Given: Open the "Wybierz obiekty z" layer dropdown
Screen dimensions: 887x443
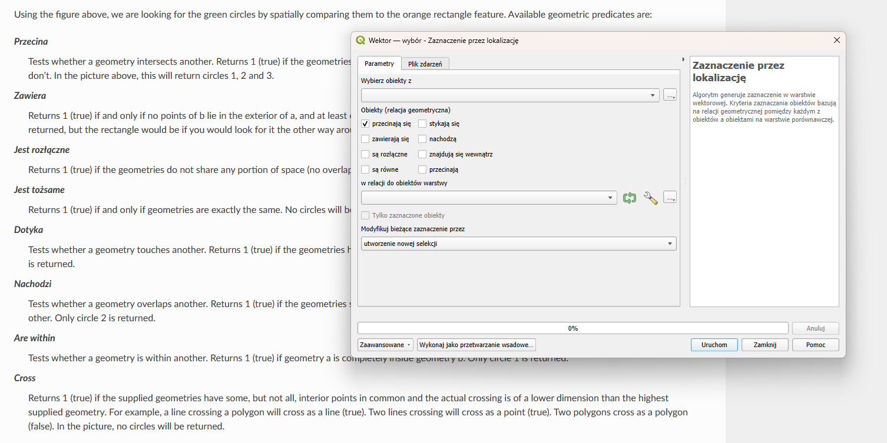Looking at the screenshot, I should pos(510,95).
